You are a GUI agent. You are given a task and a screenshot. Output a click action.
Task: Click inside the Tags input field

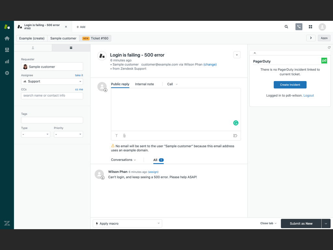(x=52, y=120)
